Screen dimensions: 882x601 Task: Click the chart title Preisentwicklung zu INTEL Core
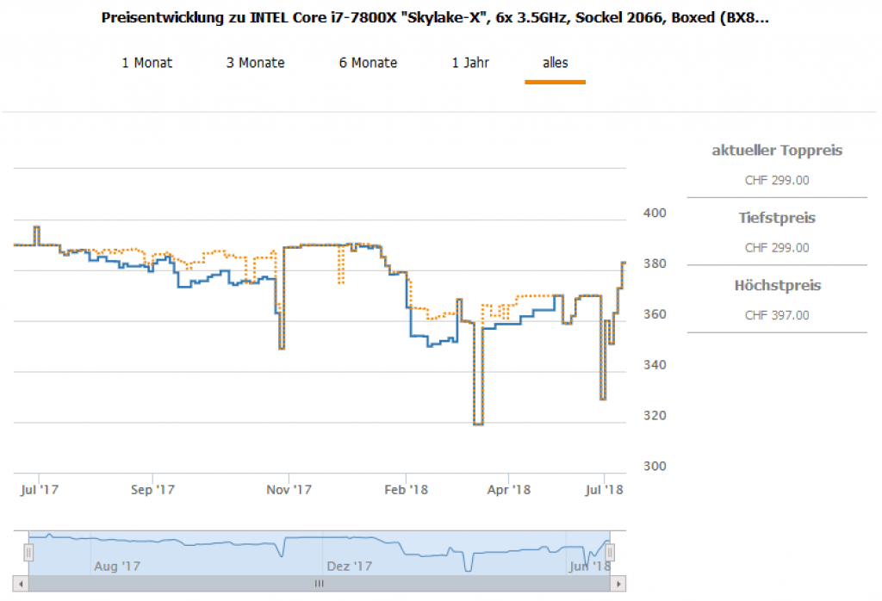pos(435,17)
